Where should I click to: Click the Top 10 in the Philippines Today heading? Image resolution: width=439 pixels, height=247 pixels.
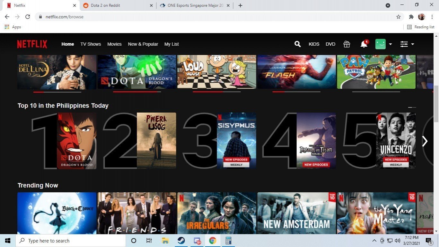(63, 105)
